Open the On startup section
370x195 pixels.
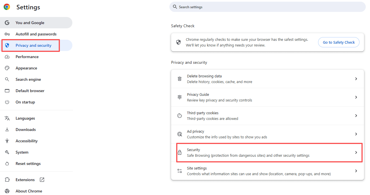pos(36,102)
